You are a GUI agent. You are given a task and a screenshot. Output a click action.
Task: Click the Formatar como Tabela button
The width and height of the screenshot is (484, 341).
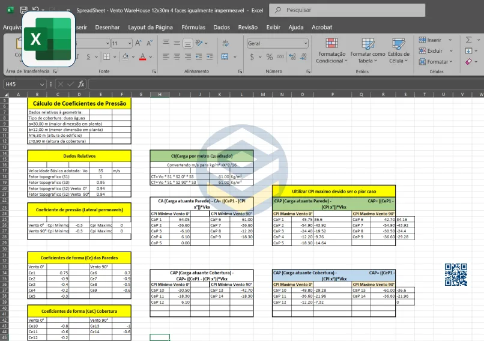pyautogui.click(x=368, y=50)
